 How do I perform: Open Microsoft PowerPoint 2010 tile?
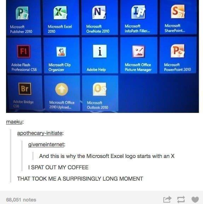(178, 55)
